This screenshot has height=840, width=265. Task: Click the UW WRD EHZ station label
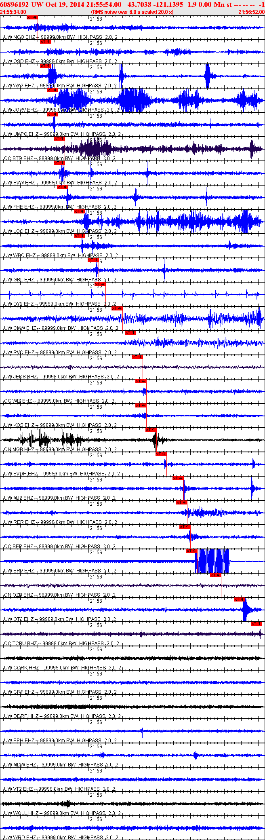[x=20, y=838]
